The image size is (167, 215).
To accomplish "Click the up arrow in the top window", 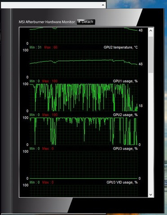I will 103,5.
